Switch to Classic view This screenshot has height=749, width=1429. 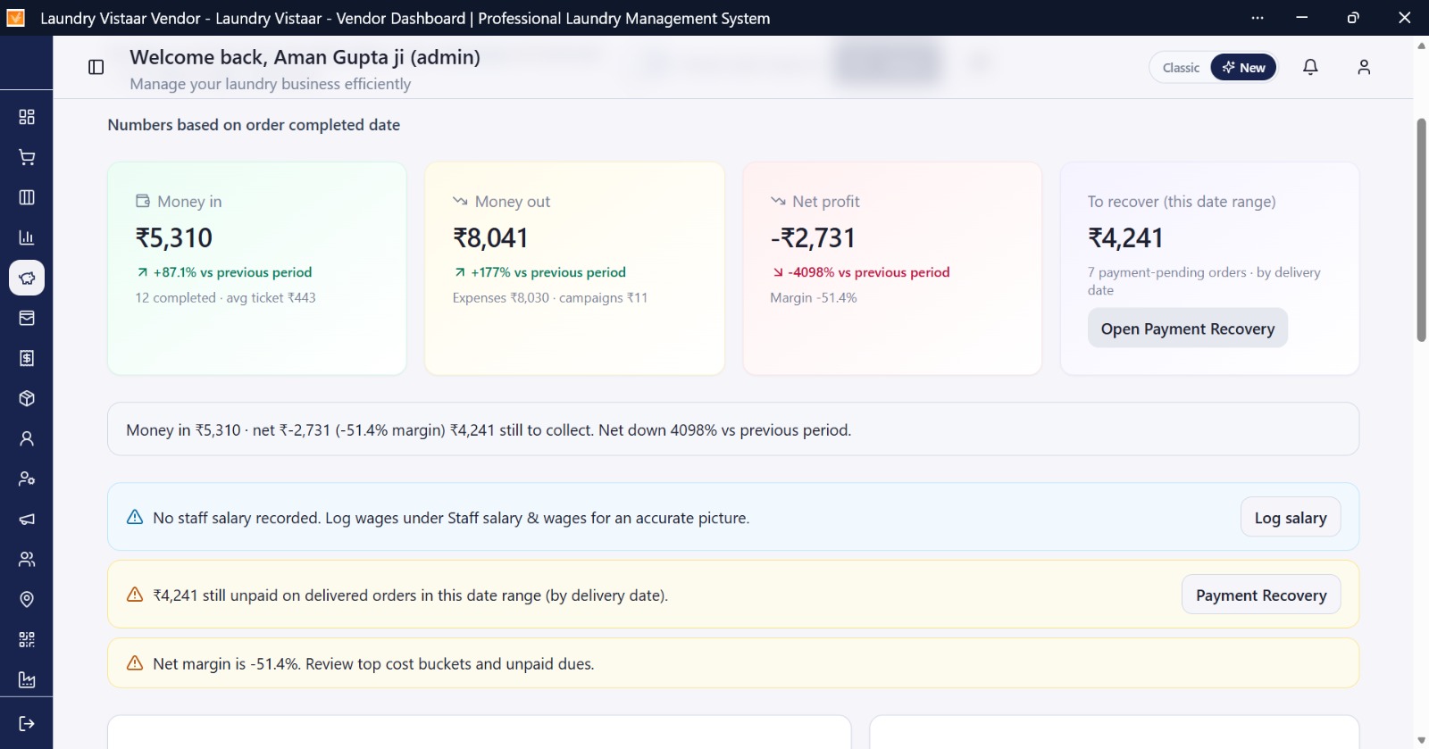point(1181,68)
